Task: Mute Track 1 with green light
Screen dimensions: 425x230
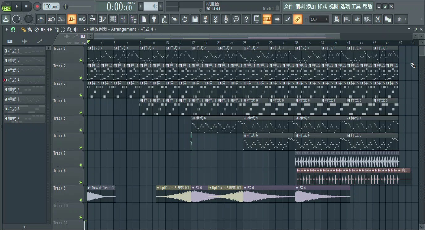Action: 81,60
